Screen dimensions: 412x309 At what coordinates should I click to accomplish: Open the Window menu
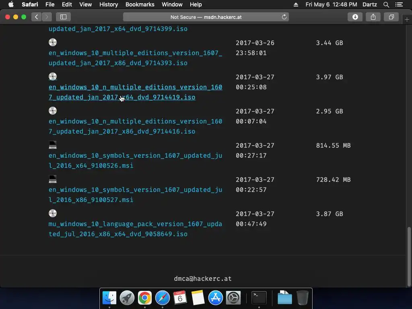172,4
